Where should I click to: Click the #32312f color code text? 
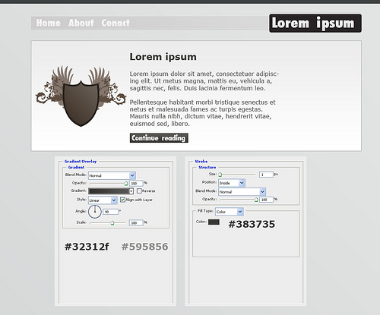tap(87, 247)
